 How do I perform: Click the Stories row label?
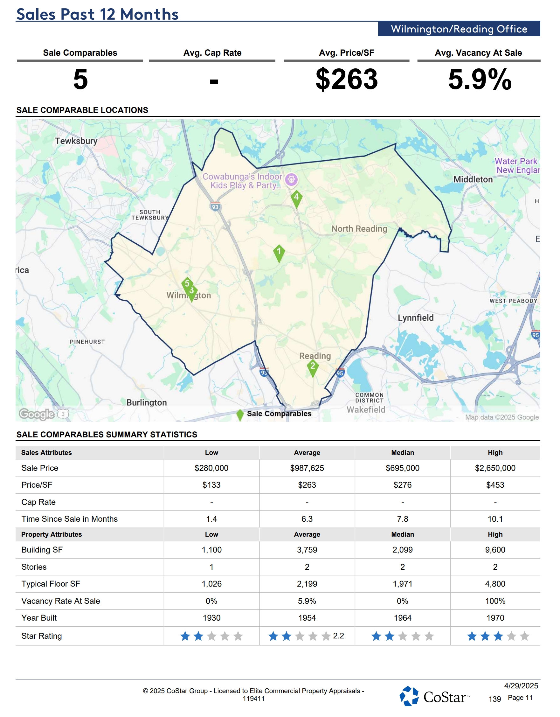click(34, 567)
